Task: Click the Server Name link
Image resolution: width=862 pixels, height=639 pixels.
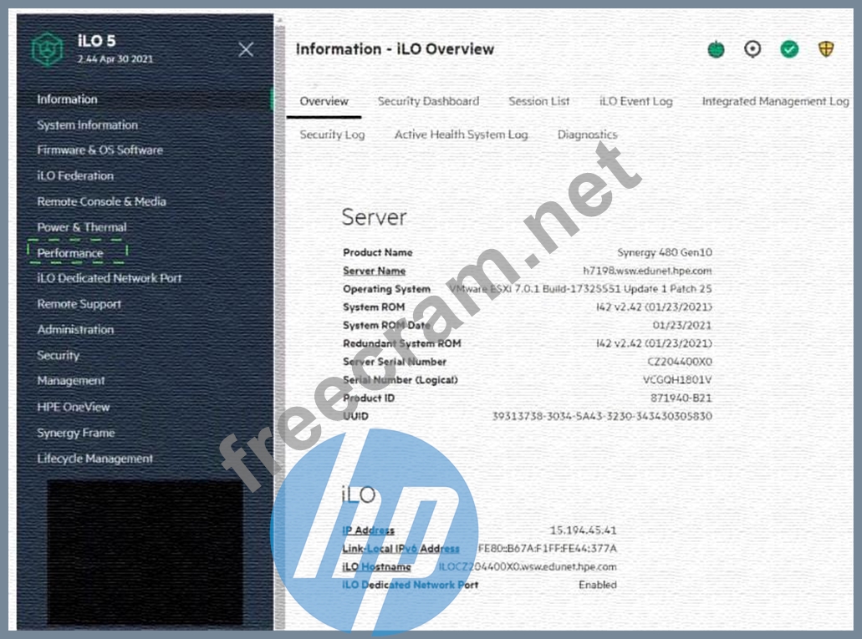Action: tap(374, 271)
